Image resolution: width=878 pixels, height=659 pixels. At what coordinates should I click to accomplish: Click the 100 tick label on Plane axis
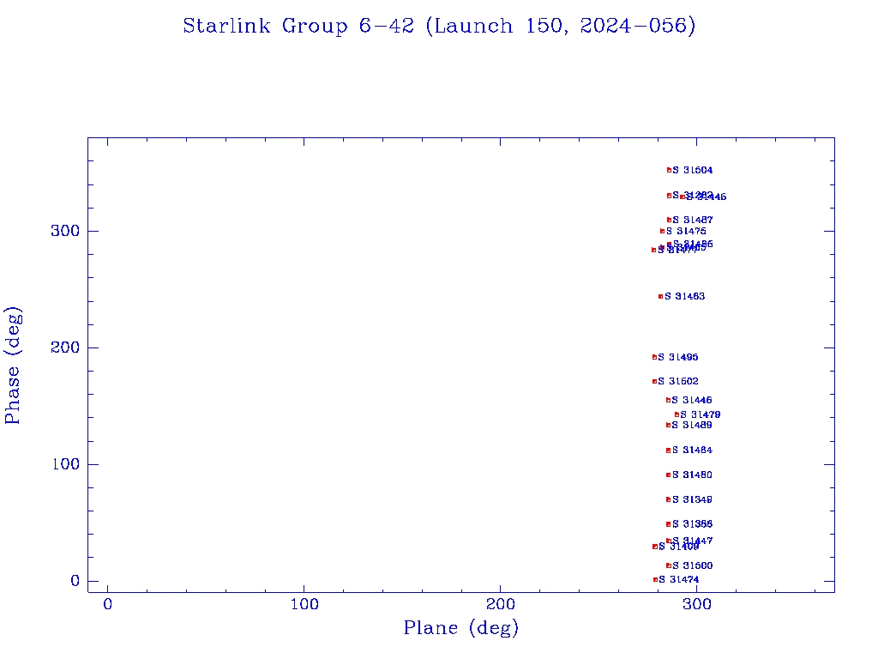coord(304,605)
